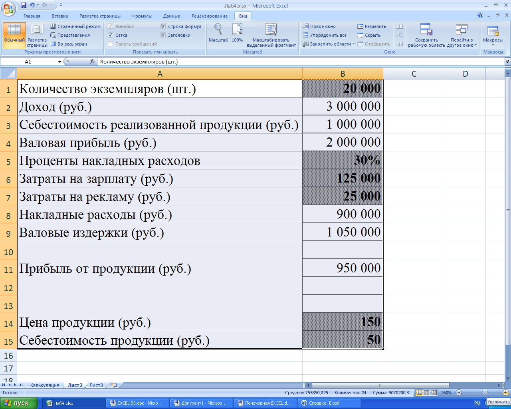This screenshot has height=409, width=511.
Task: Select column C header
Action: point(414,73)
